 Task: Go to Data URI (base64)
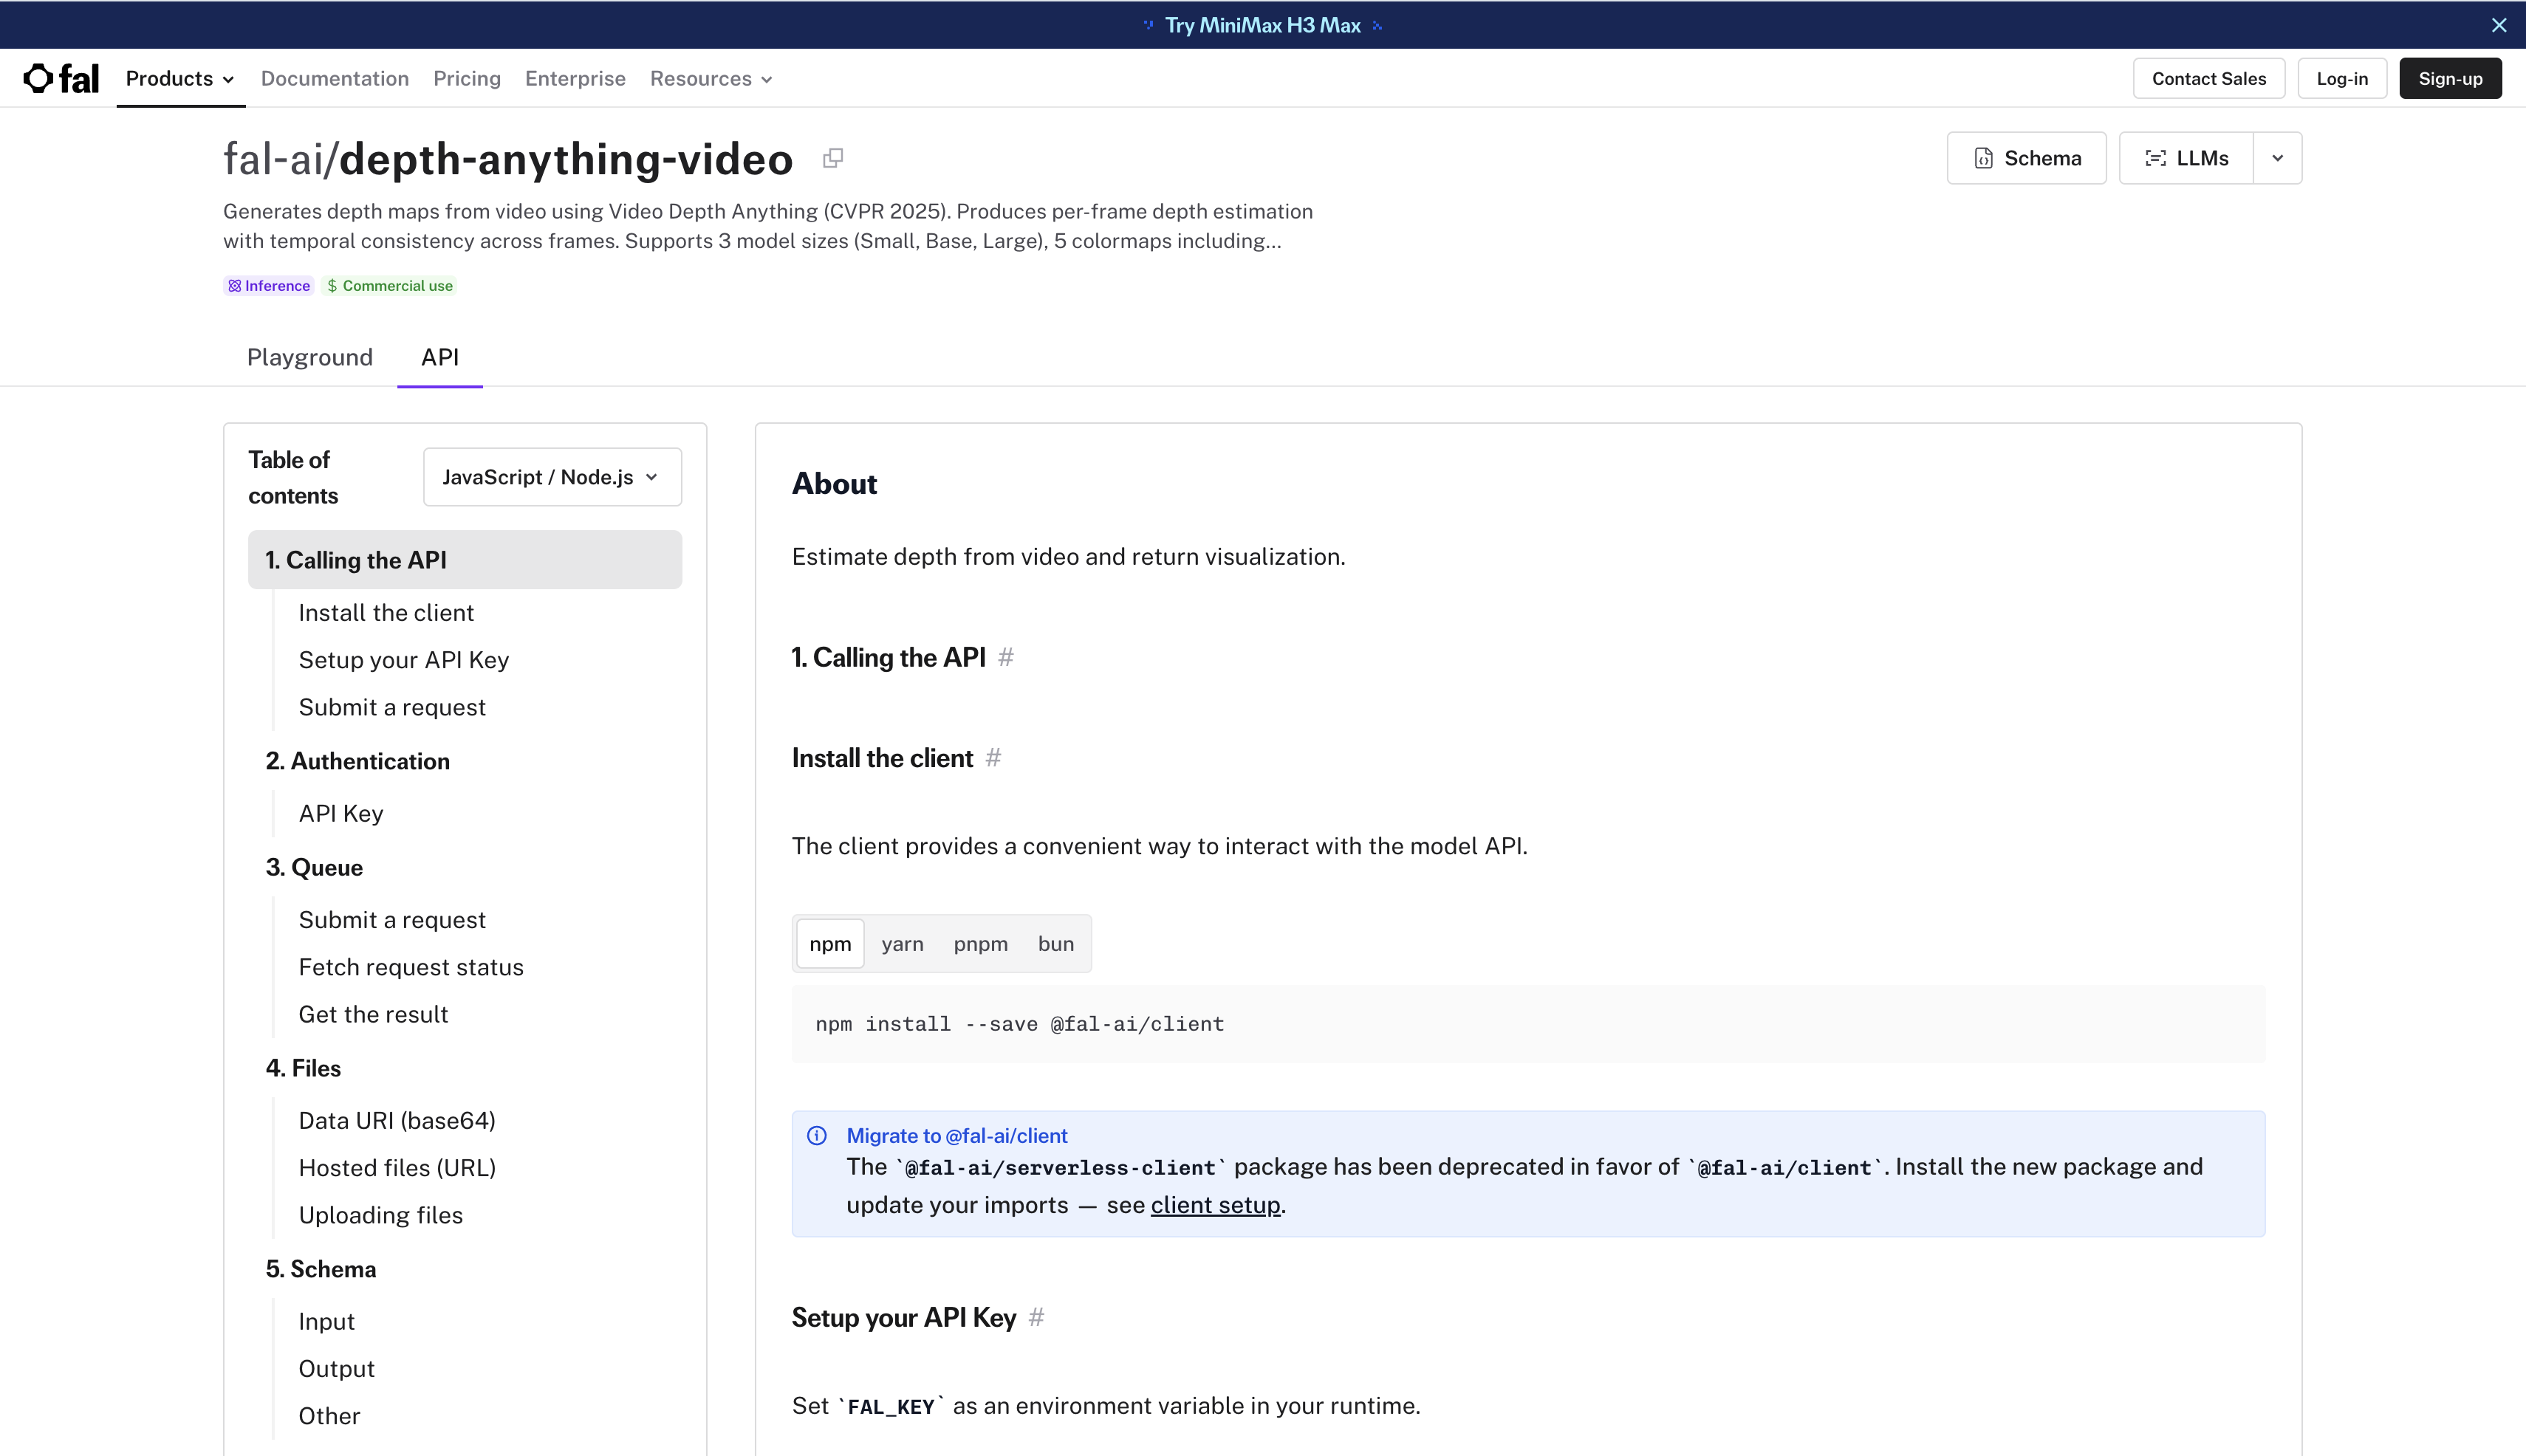click(397, 1121)
